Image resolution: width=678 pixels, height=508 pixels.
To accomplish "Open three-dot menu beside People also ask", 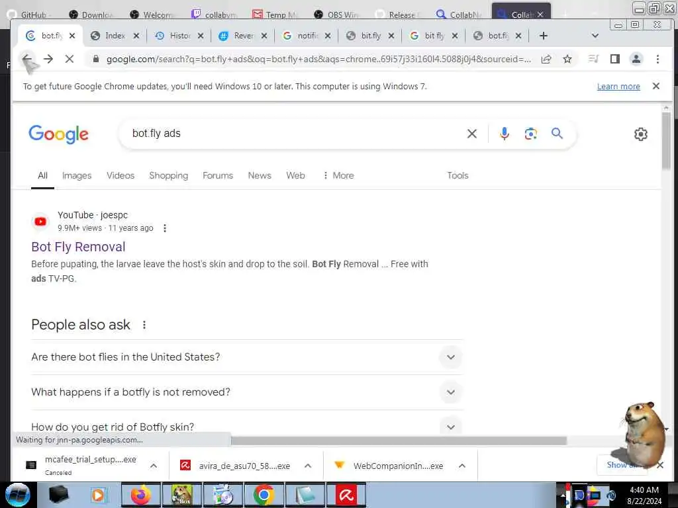I will tap(144, 325).
